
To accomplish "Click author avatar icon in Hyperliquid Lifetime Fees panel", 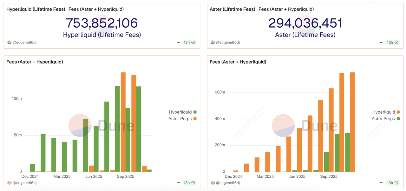I will [x=9, y=42].
